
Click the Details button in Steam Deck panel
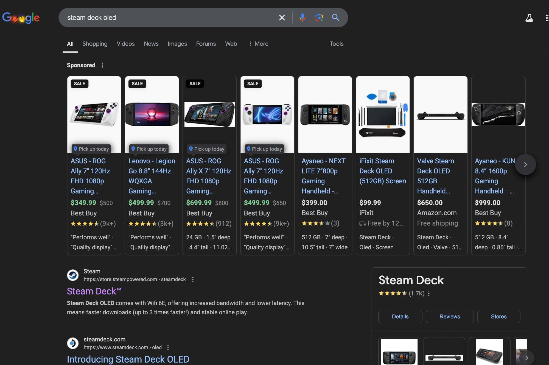coord(400,316)
